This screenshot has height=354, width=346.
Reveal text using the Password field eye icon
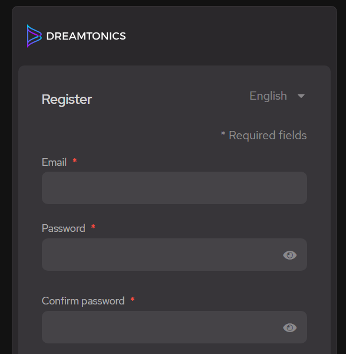click(x=289, y=255)
